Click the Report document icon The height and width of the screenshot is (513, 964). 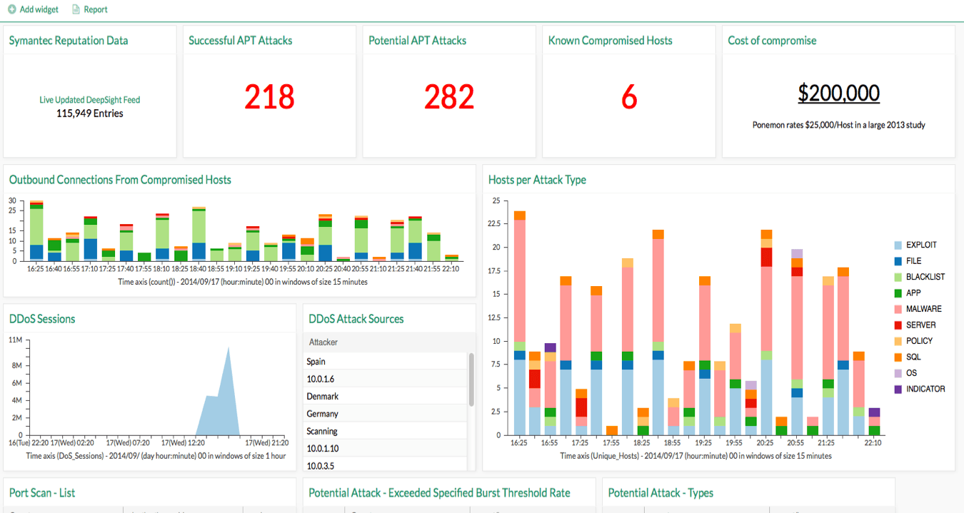pyautogui.click(x=76, y=9)
